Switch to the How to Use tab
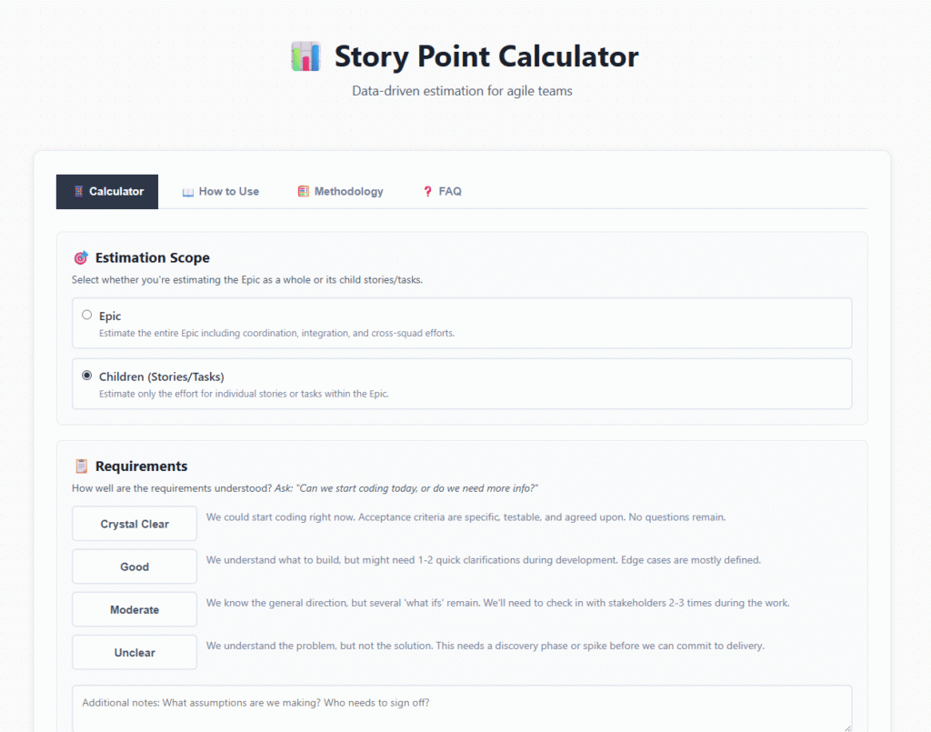This screenshot has height=732, width=931. pos(221,191)
